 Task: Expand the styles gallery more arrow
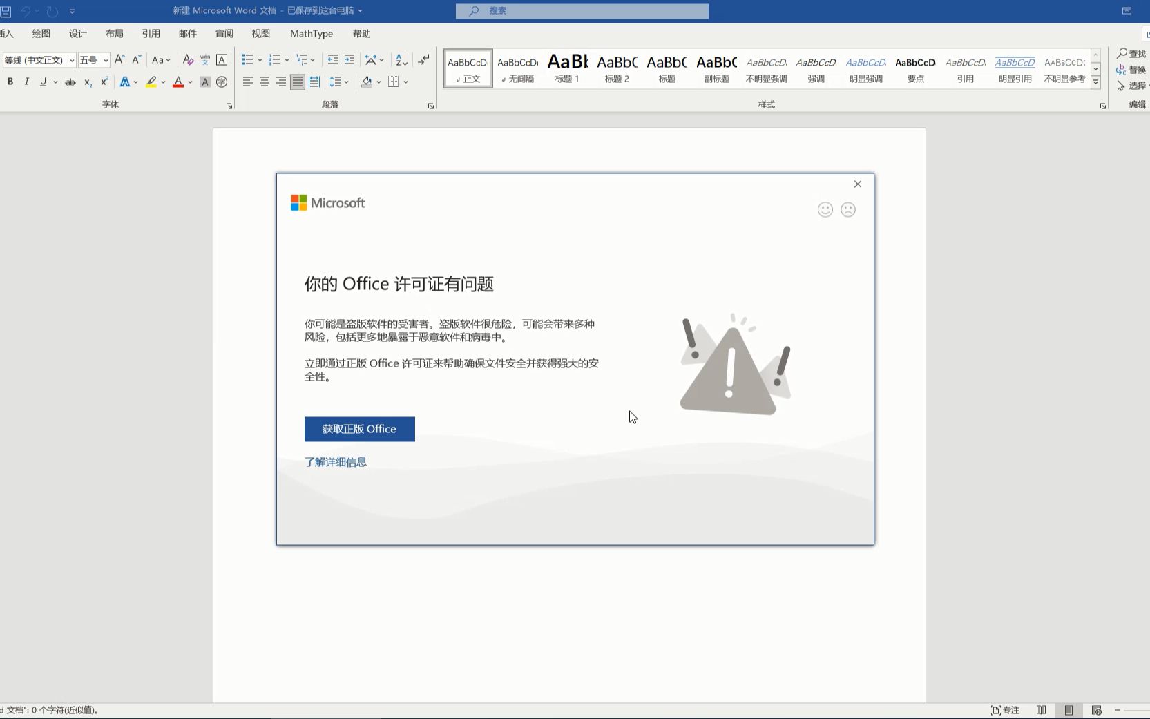click(x=1095, y=82)
